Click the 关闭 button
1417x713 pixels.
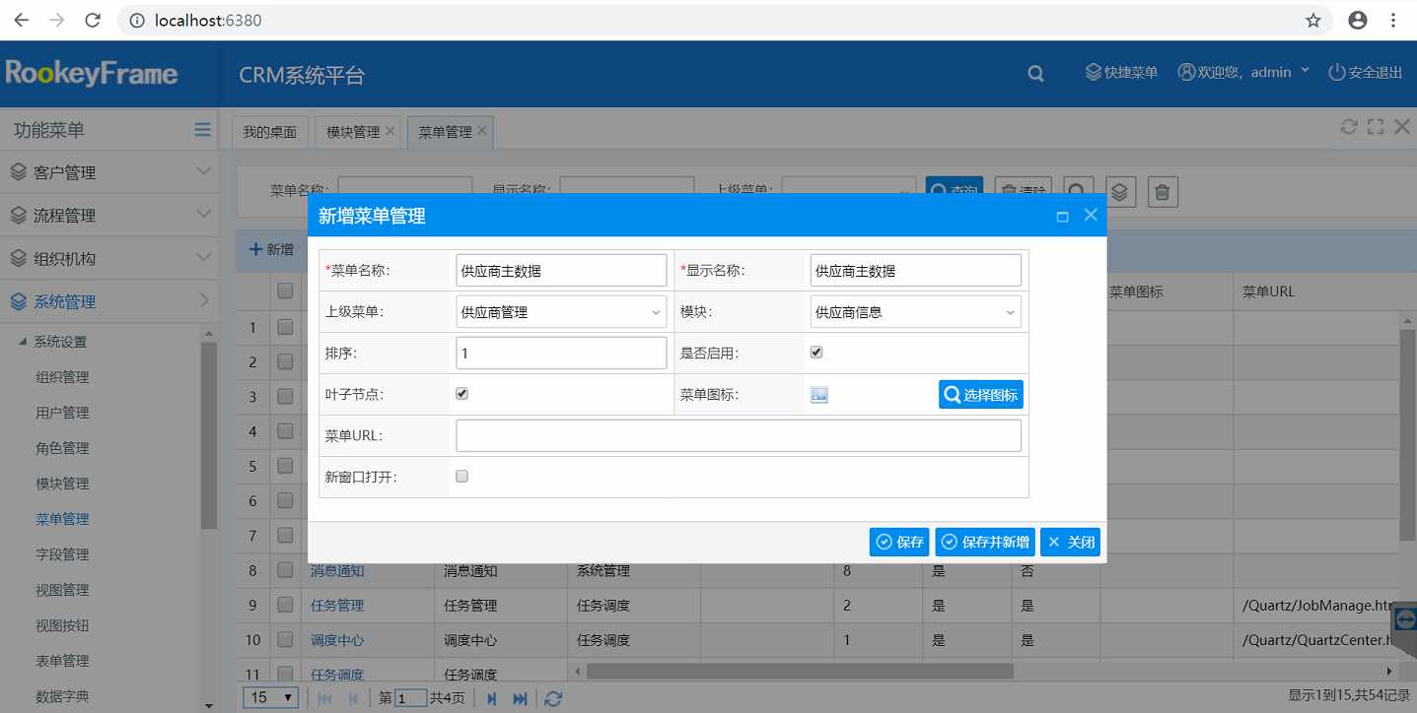(x=1070, y=542)
